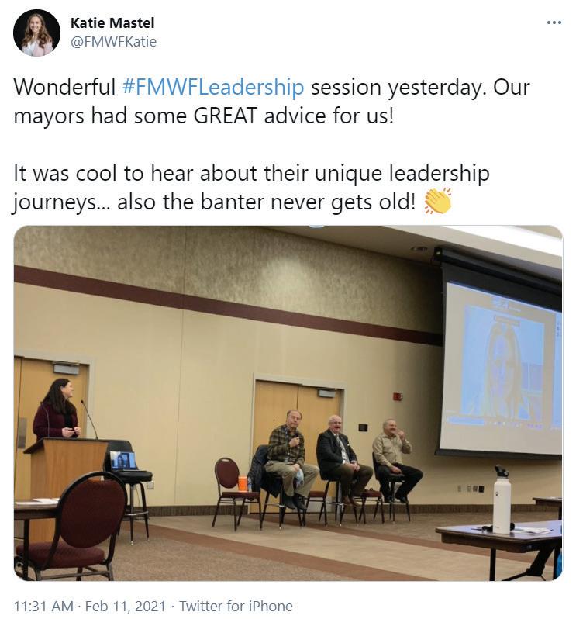Screen dimensions: 576x619
Task: Open the Twitter for iPhone source link
Action: pyautogui.click(x=236, y=606)
